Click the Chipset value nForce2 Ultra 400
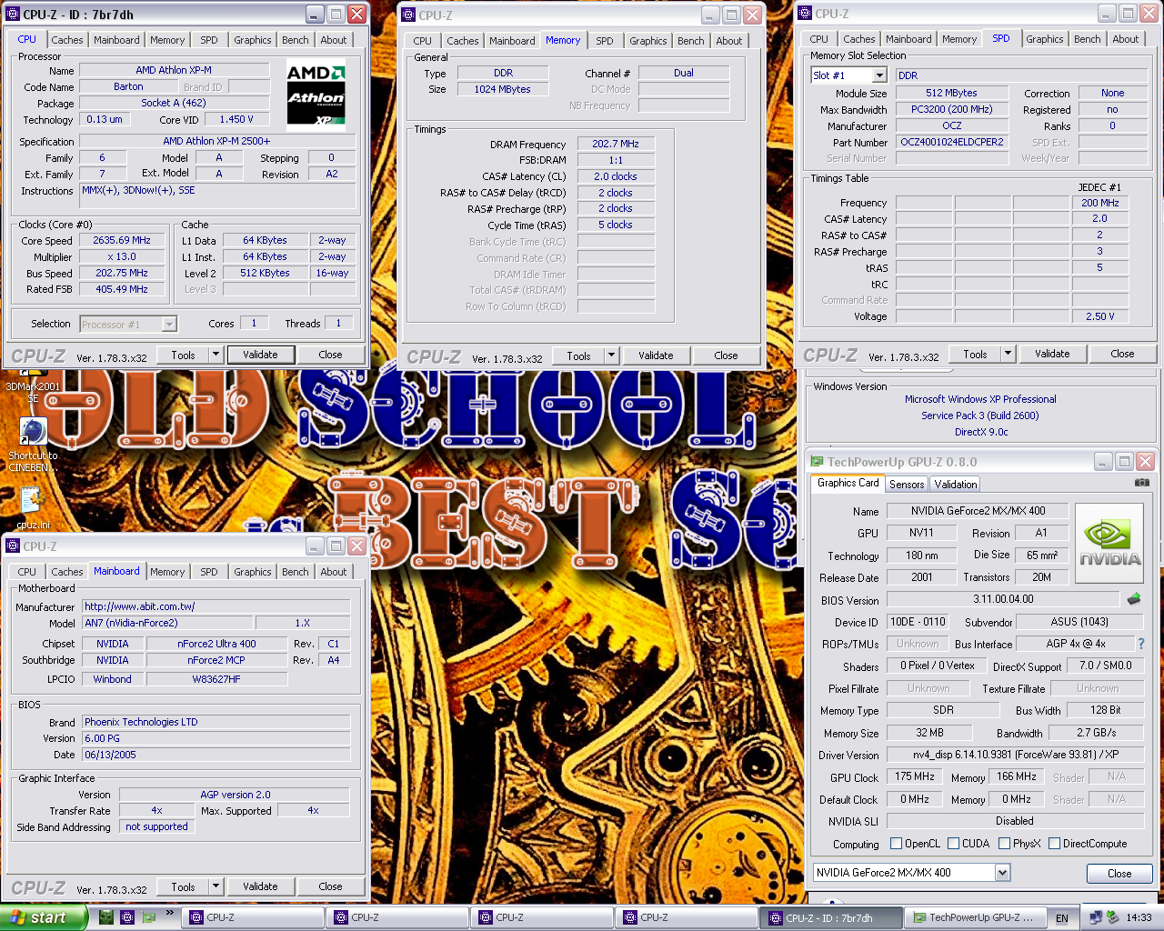Image resolution: width=1164 pixels, height=931 pixels. pos(216,644)
